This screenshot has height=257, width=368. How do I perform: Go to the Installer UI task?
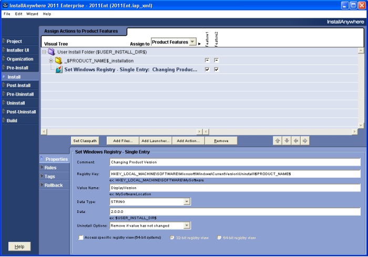point(17,50)
